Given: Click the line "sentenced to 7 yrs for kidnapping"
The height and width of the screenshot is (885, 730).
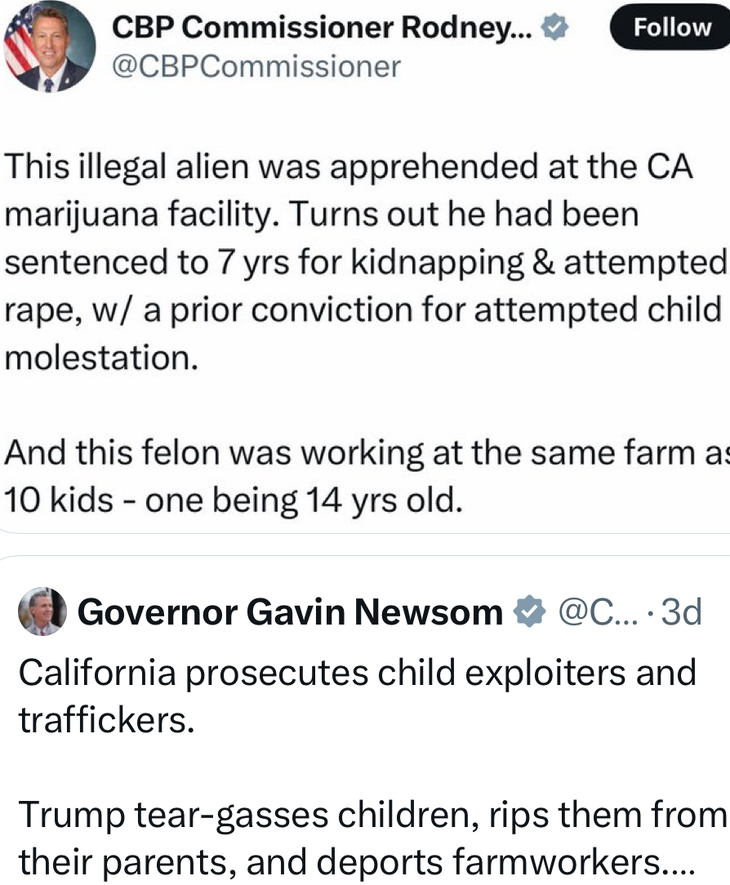Looking at the screenshot, I should (x=365, y=263).
